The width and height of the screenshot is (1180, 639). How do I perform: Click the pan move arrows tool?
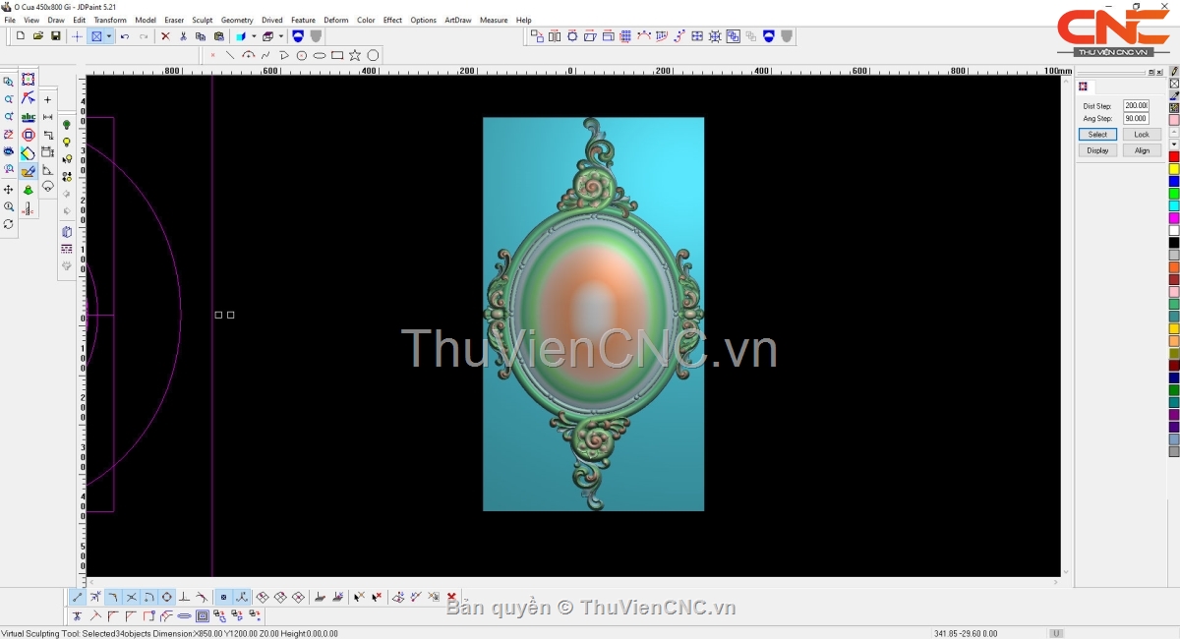click(x=9, y=189)
